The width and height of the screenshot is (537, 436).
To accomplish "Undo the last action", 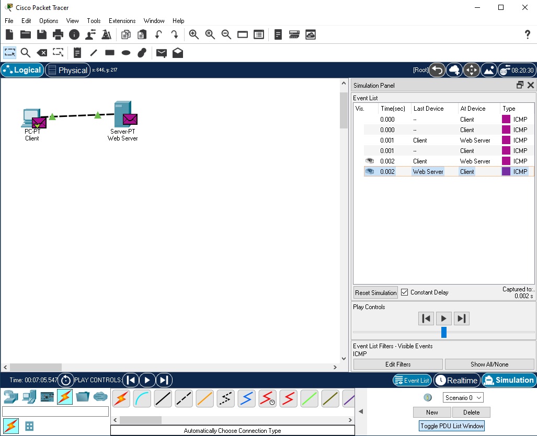I will [158, 34].
